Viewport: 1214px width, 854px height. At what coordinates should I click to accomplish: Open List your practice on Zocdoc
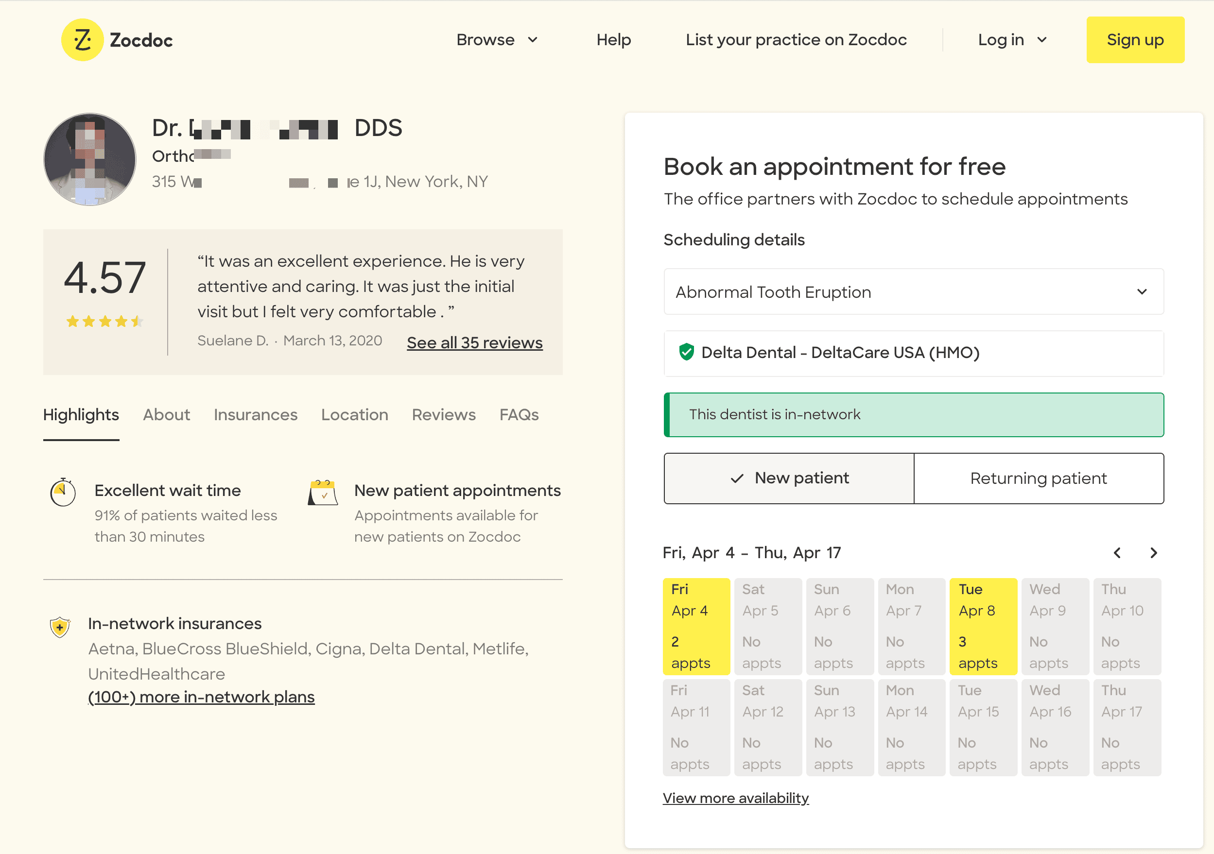pyautogui.click(x=796, y=40)
